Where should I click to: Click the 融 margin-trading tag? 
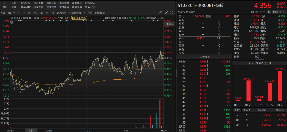(x=252, y=12)
